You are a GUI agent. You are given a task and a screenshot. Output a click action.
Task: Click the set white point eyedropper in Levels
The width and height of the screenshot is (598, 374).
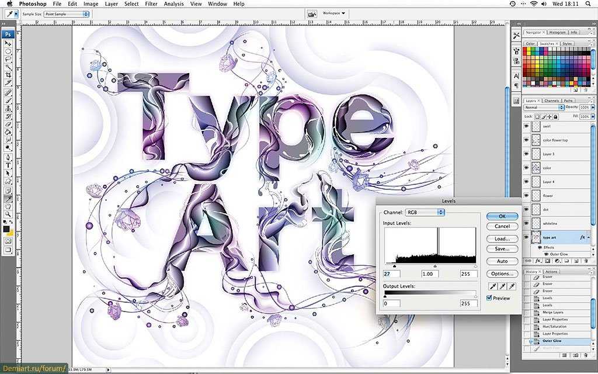512,286
